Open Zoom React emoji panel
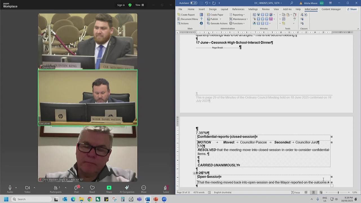The image size is (361, 203). click(x=92, y=189)
